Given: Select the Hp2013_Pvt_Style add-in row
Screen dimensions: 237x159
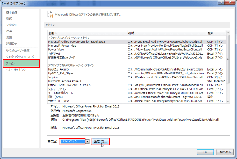Looking at the screenshot, I should point(137,73).
